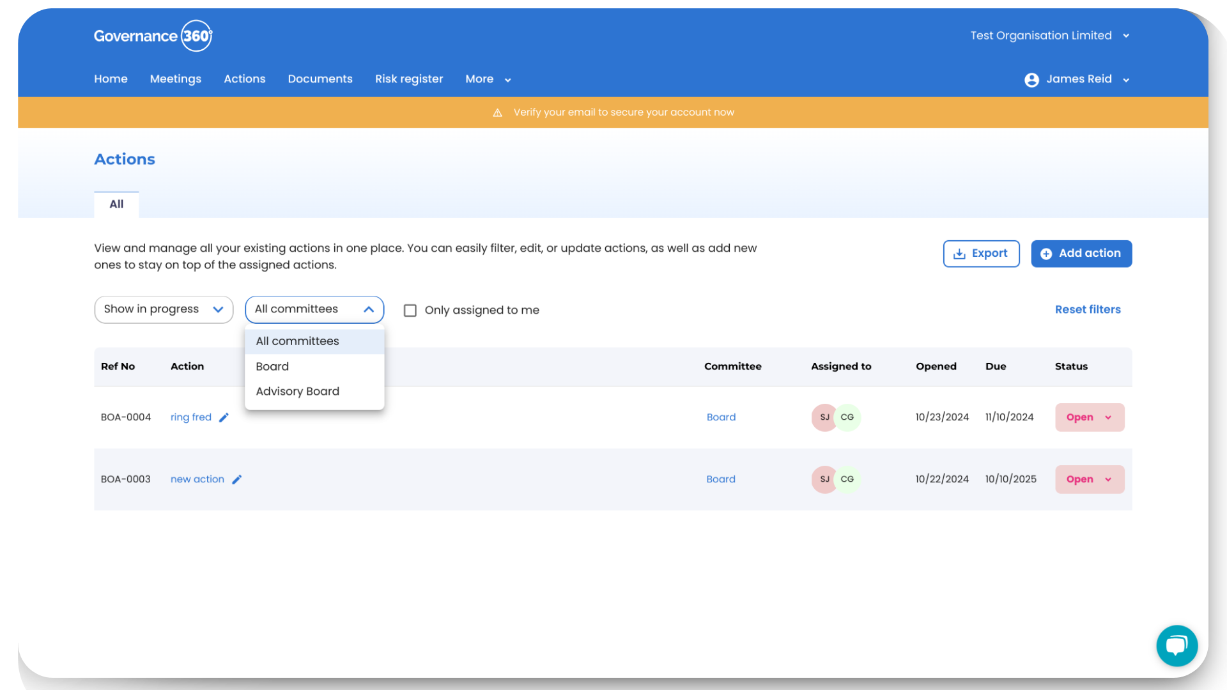This screenshot has height=690, width=1227.
Task: Click the Export button
Action: pyautogui.click(x=981, y=254)
